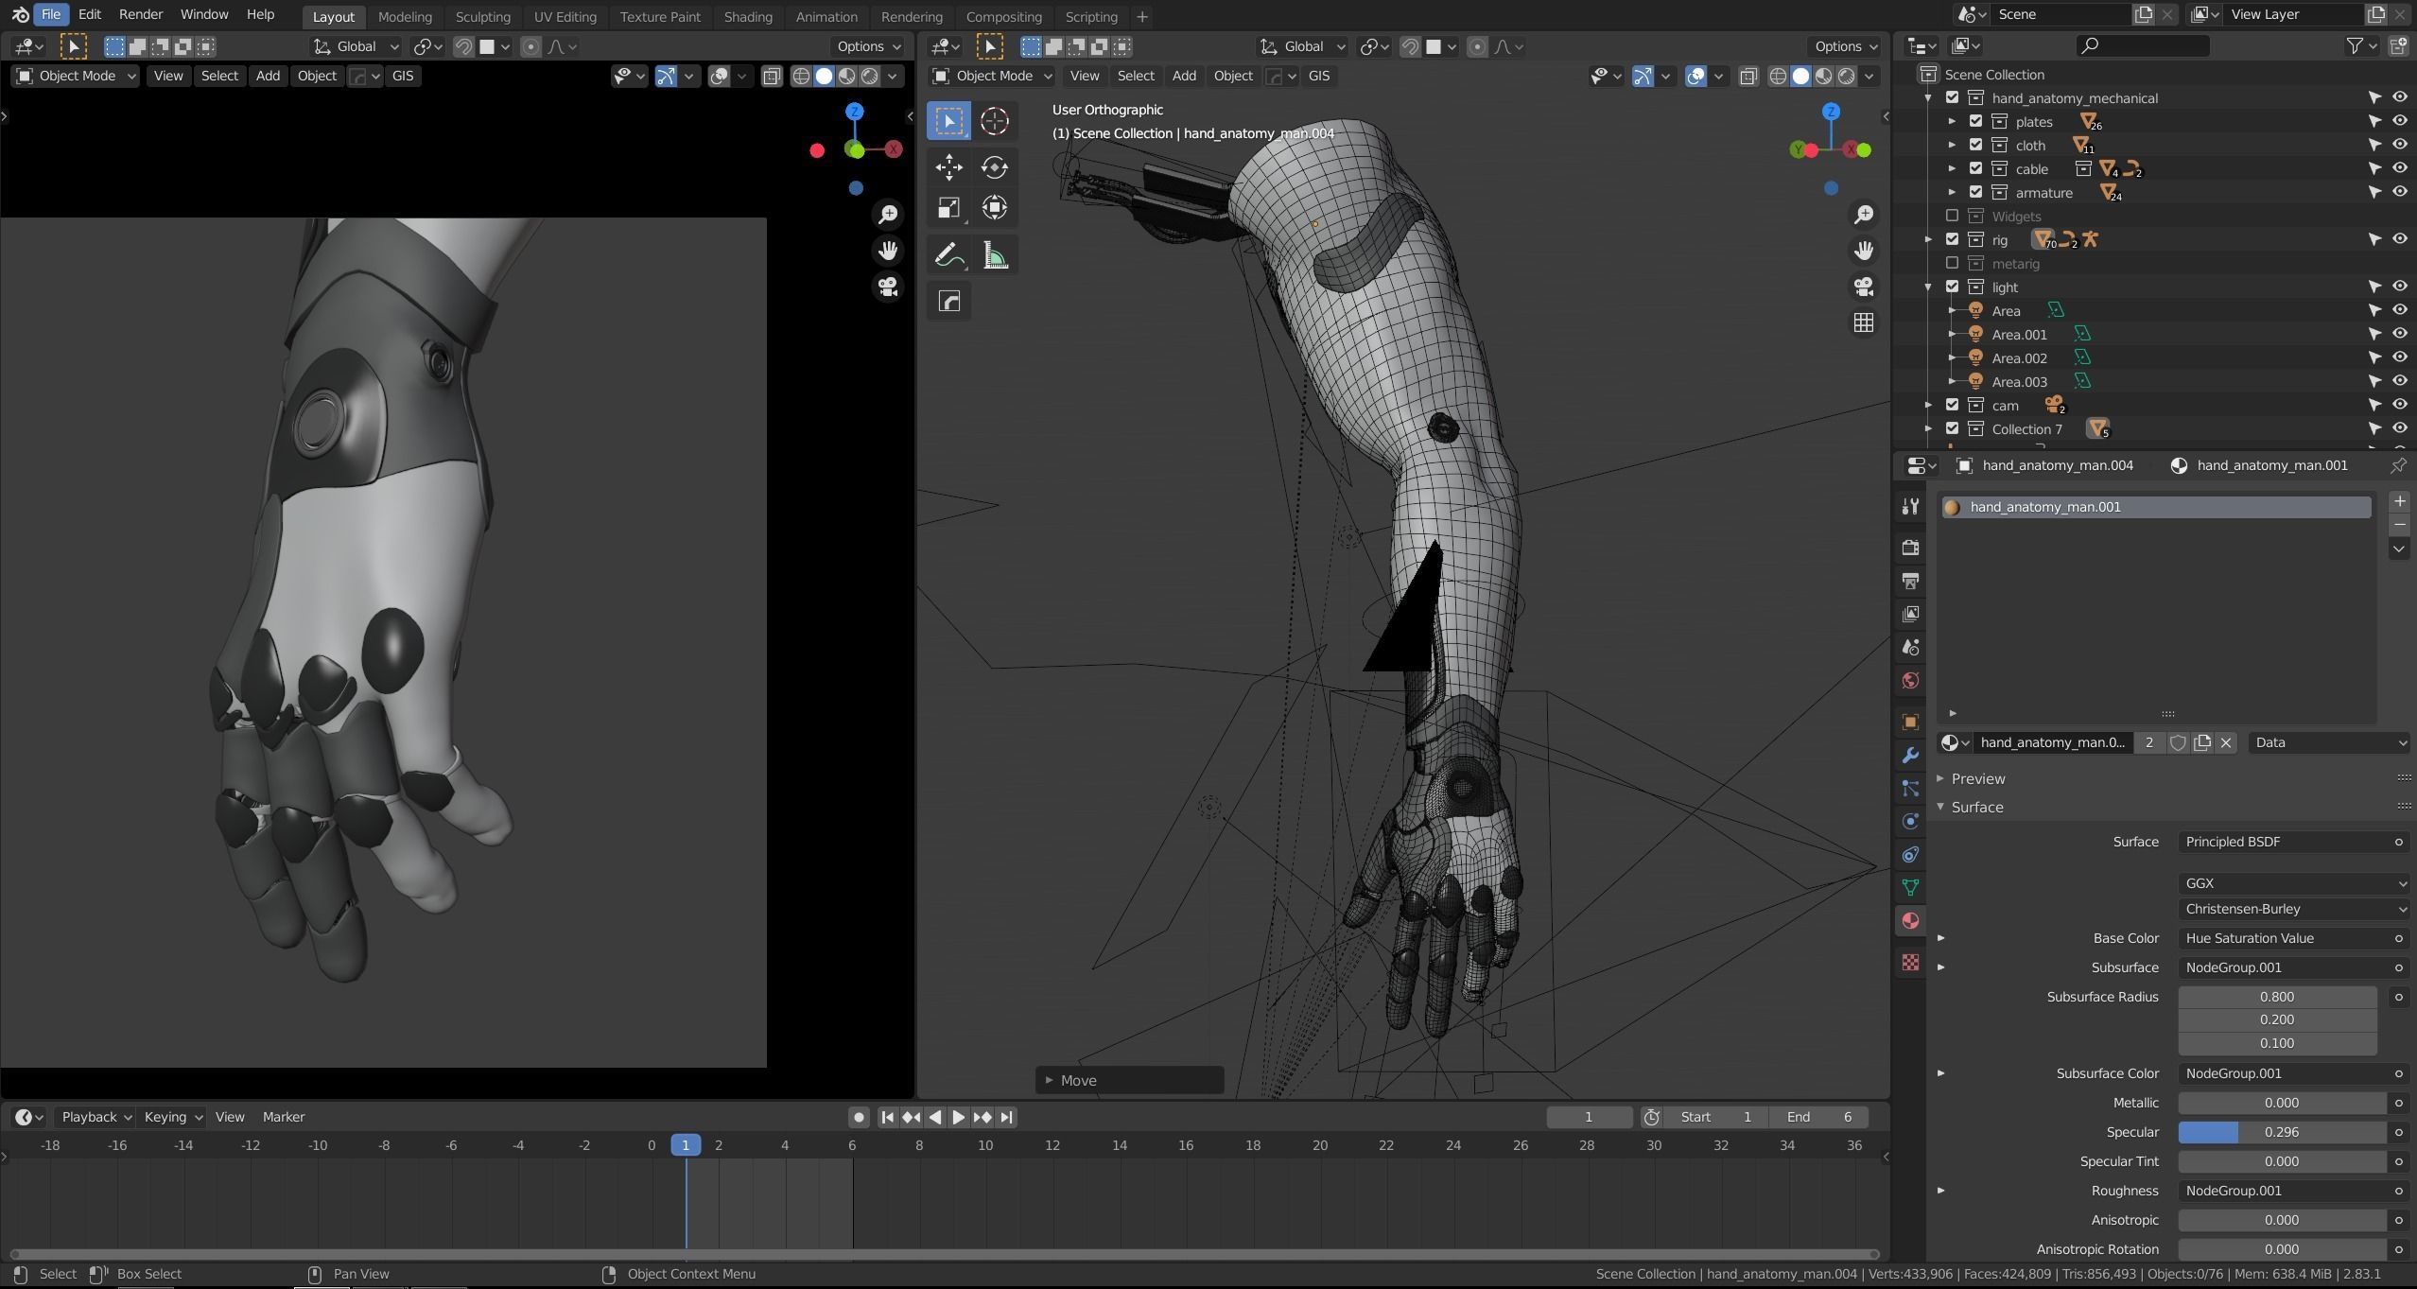2417x1289 pixels.
Task: Select the Annotate tool in the viewport toolbar
Action: (948, 253)
